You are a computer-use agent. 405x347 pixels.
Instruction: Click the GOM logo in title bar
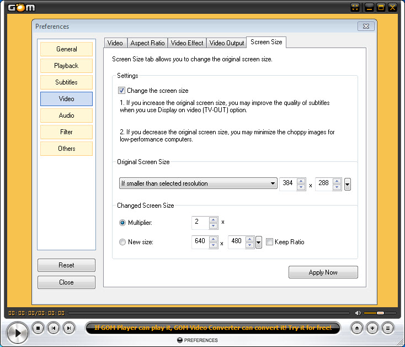pyautogui.click(x=21, y=7)
